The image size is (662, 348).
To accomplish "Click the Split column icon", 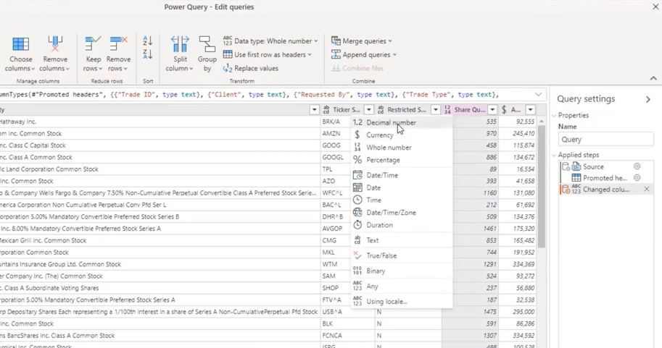I will [x=180, y=44].
